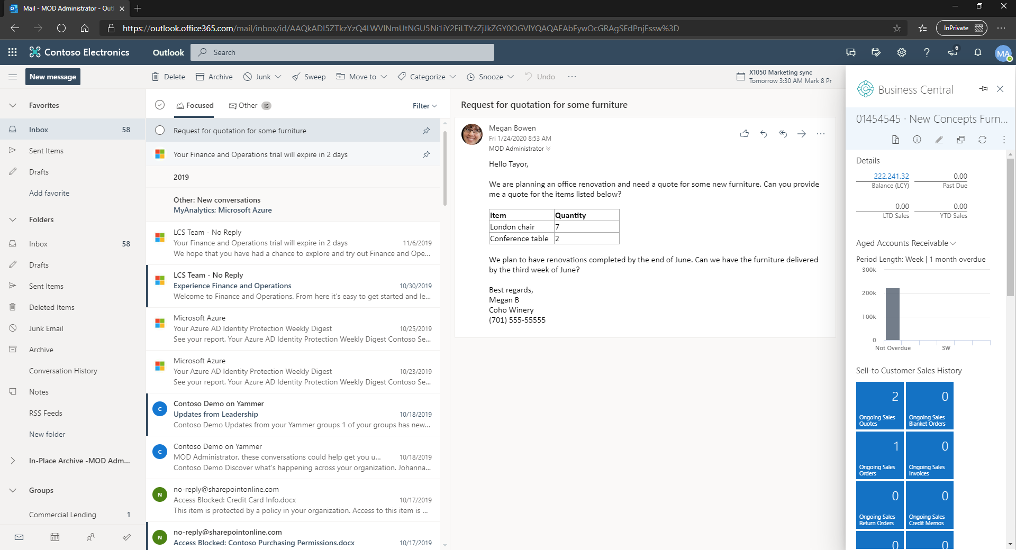Viewport: 1016px width, 550px height.
Task: Close the Business Central pane
Action: point(1000,89)
